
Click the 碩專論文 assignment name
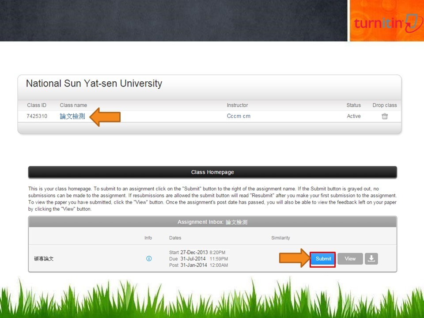(44, 259)
